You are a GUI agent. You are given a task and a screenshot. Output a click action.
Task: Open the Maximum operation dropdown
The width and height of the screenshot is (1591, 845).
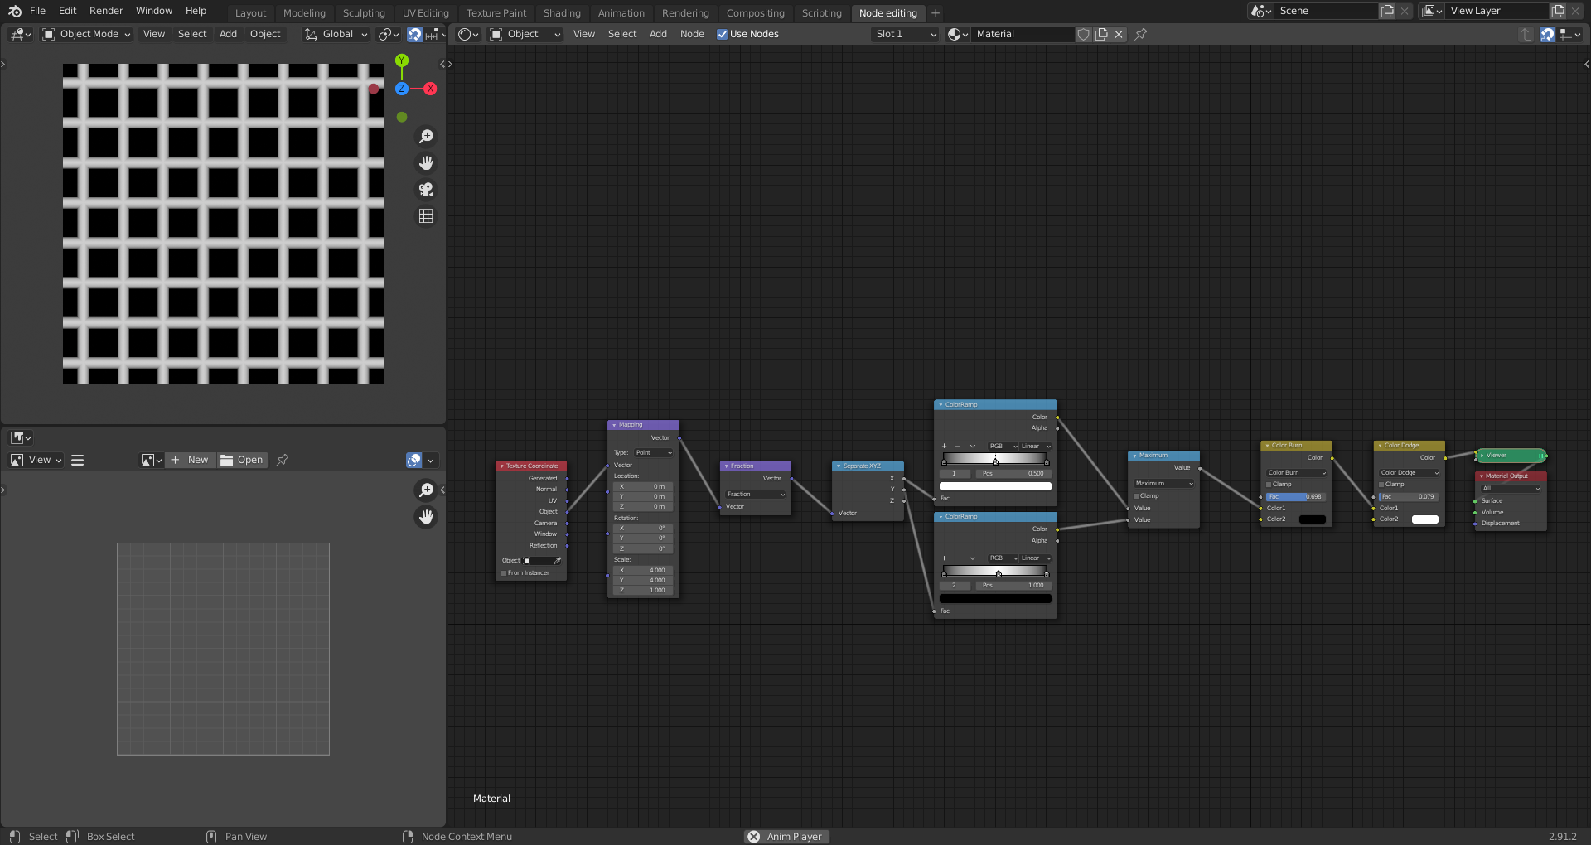pos(1163,484)
